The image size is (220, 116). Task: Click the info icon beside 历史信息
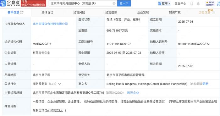[213, 13]
